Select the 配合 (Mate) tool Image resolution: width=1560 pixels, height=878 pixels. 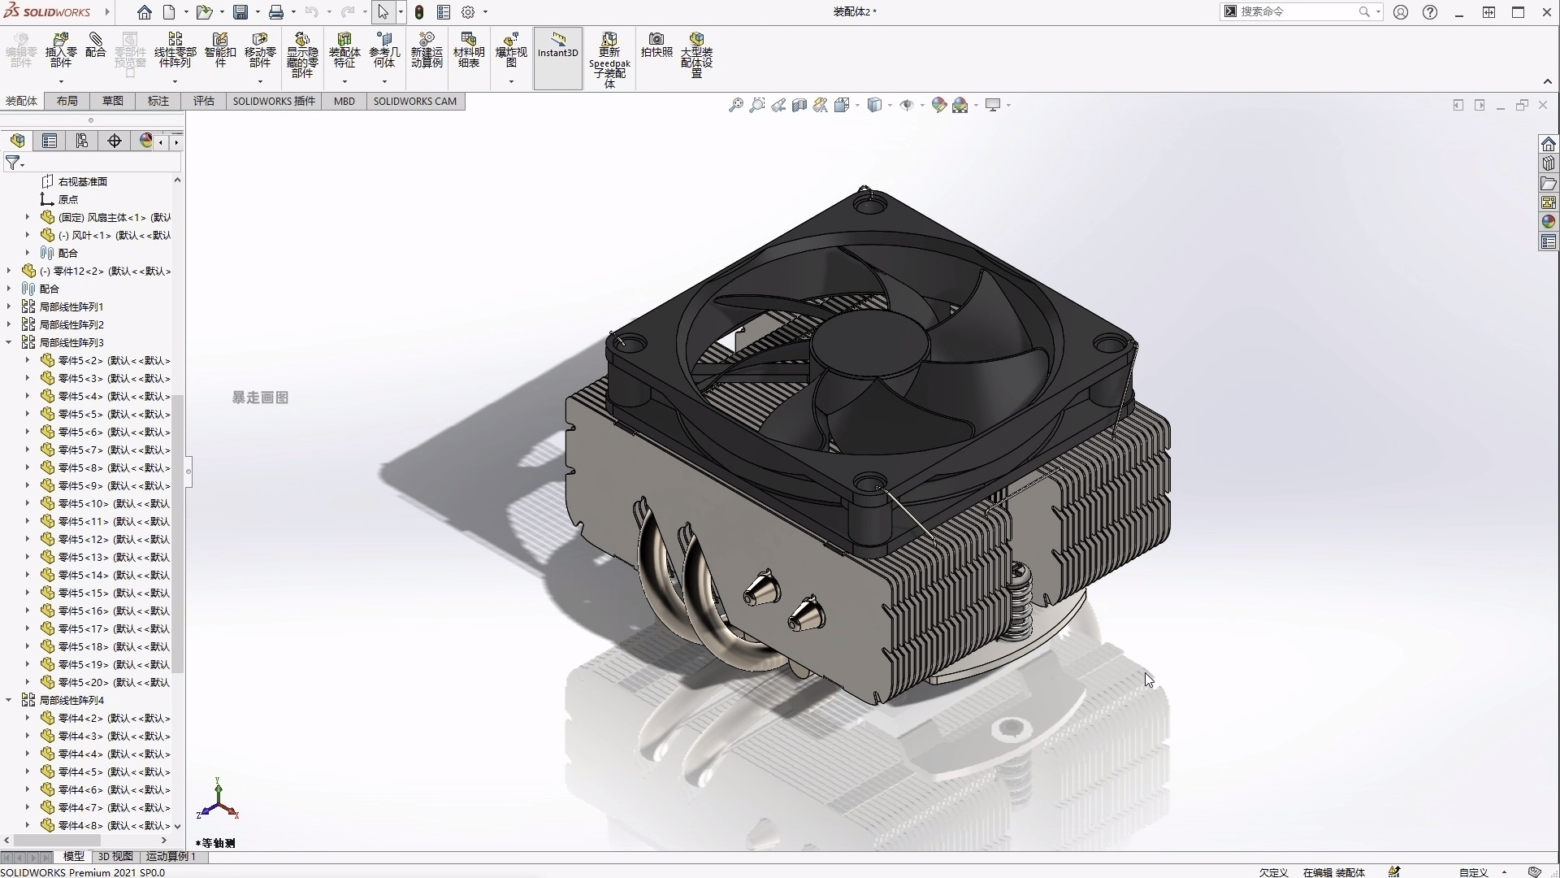coord(95,50)
